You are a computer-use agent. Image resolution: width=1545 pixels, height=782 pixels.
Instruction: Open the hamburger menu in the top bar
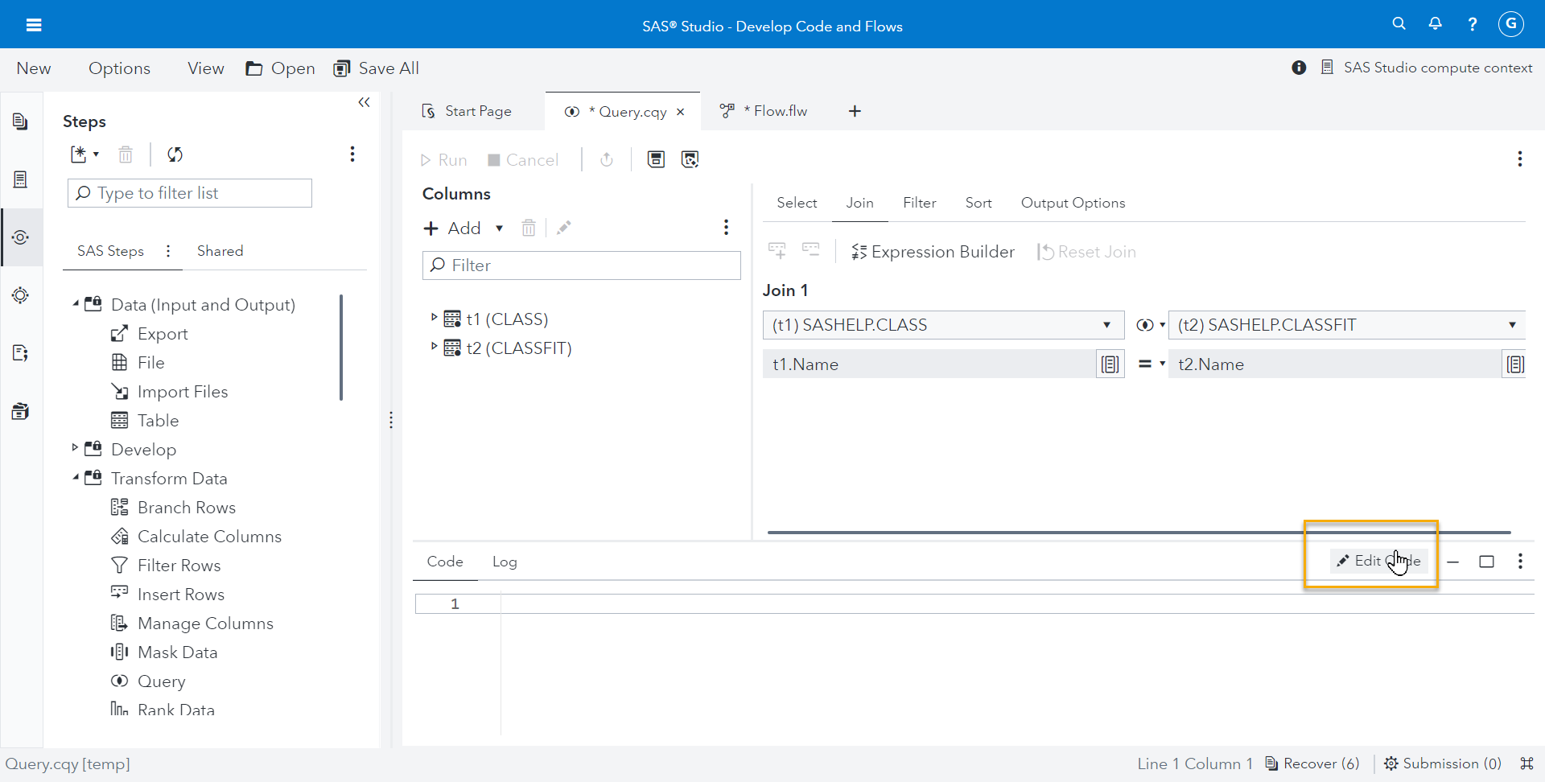[34, 25]
